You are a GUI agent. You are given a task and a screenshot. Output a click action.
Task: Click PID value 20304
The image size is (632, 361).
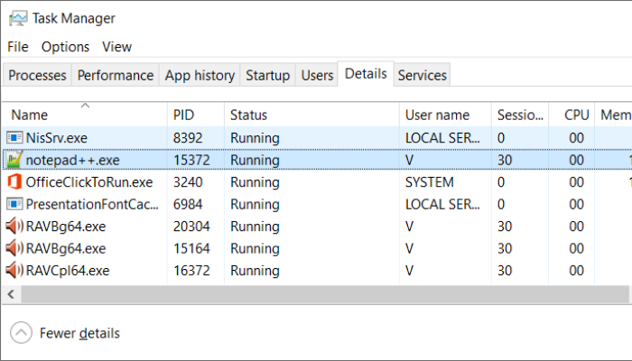pos(191,226)
